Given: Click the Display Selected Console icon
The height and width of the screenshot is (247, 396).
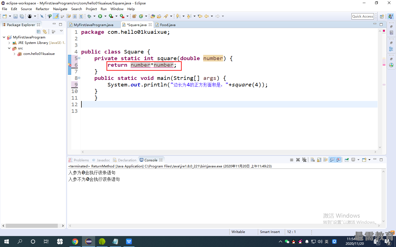Looking at the screenshot, I should click(353, 160).
